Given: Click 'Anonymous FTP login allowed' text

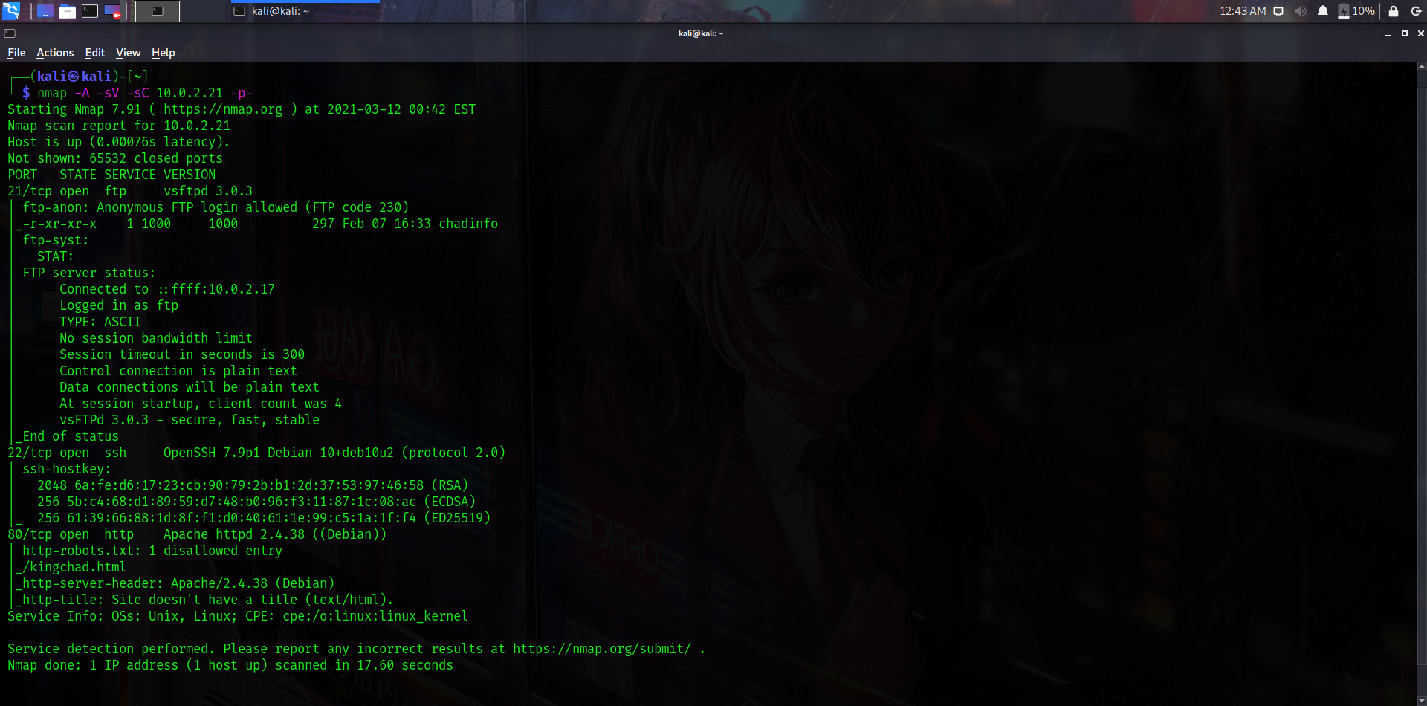Looking at the screenshot, I should click(197, 207).
